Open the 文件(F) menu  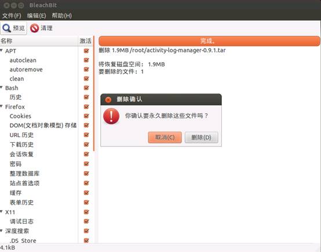click(12, 16)
